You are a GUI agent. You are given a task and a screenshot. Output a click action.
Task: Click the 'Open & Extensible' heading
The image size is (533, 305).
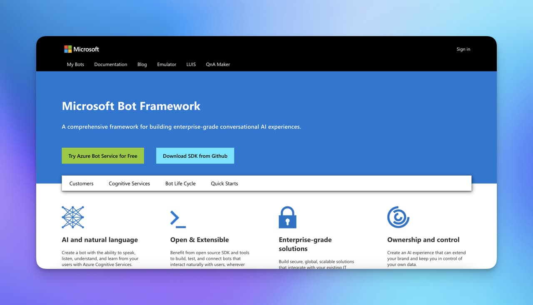click(199, 240)
